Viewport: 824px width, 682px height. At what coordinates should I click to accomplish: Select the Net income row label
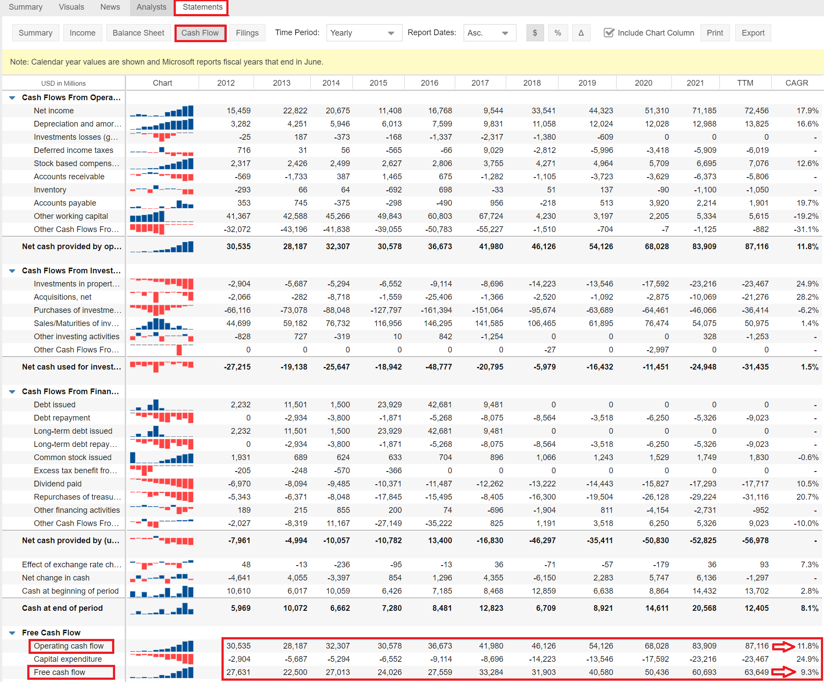coord(54,111)
